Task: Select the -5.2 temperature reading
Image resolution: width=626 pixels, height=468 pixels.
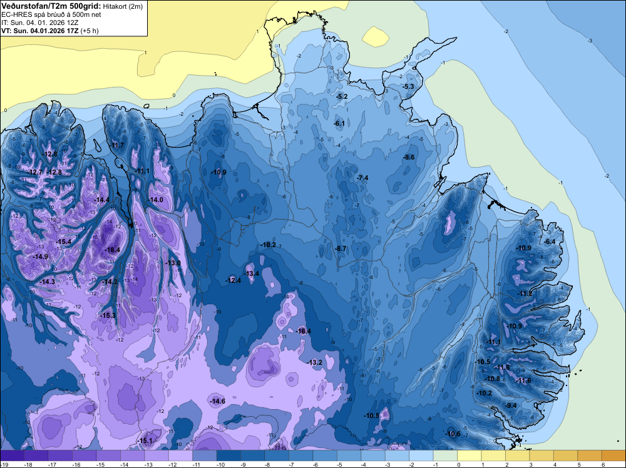Action: [x=342, y=96]
